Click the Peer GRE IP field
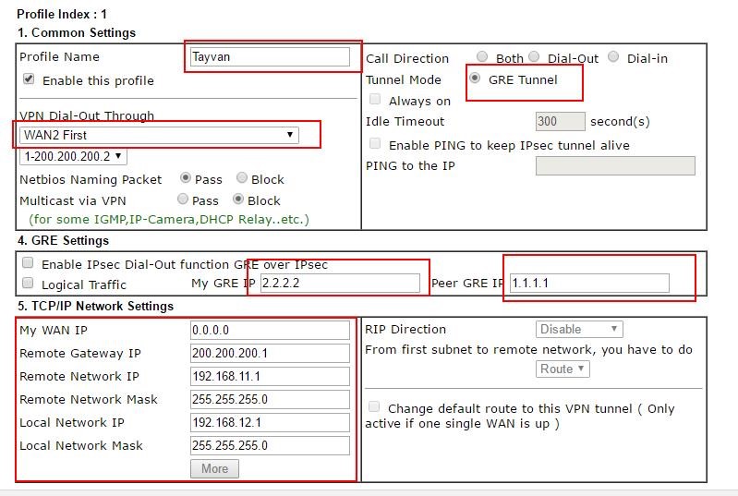Viewport: 738px width, 496px height. [588, 283]
